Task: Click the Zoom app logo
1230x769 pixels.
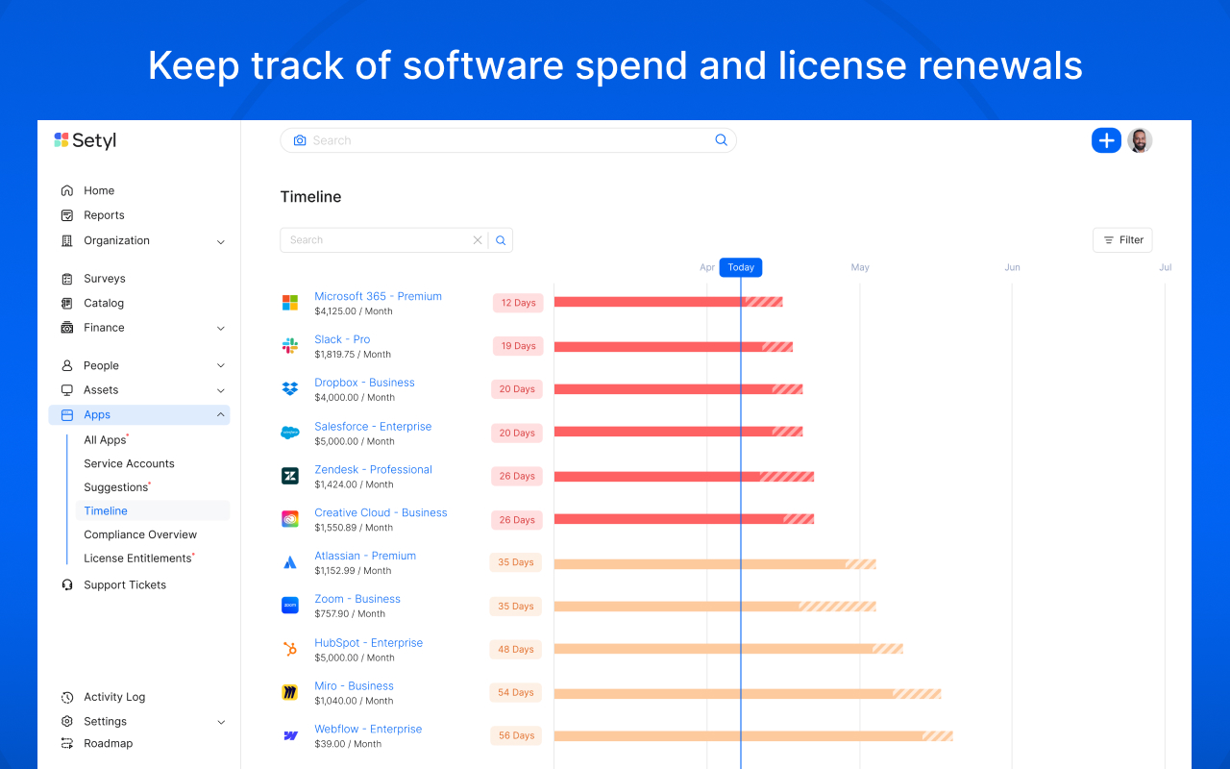Action: point(290,606)
